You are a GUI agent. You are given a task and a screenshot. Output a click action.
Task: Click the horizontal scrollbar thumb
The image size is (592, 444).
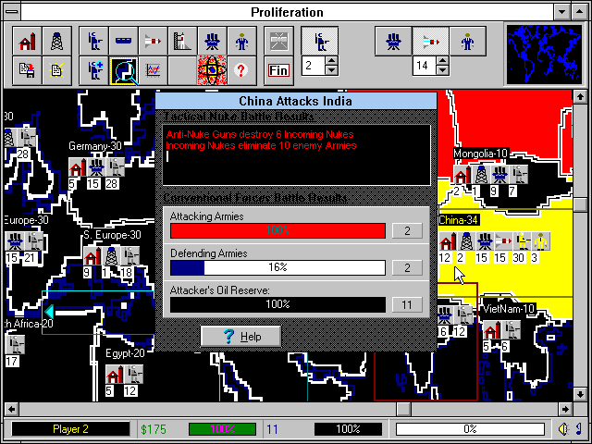point(403,409)
